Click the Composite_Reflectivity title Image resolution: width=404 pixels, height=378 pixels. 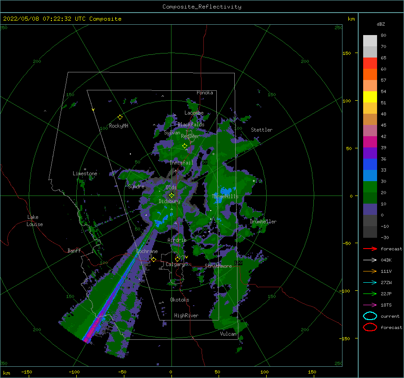coord(202,7)
